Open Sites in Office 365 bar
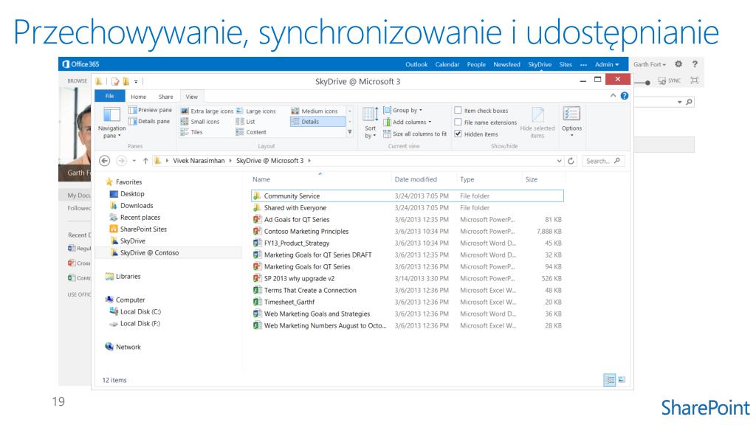Screen dimensions: 756x425 566,64
